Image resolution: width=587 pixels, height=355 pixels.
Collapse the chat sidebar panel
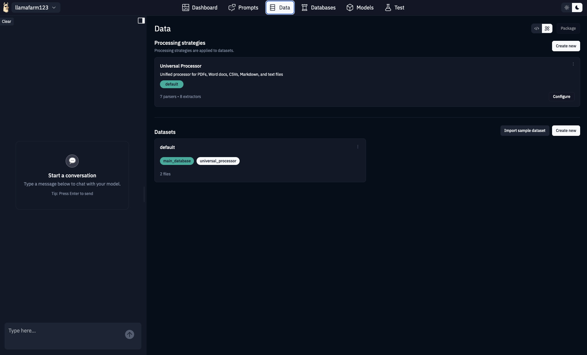tap(141, 20)
